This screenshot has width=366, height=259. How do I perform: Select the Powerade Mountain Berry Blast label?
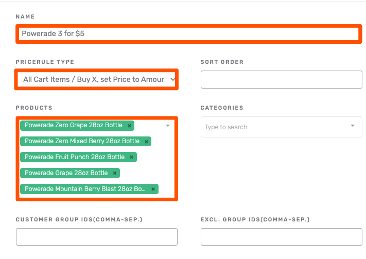pyautogui.click(x=85, y=189)
